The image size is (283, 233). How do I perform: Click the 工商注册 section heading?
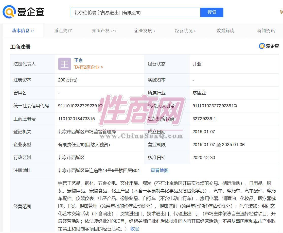[x=20, y=47]
